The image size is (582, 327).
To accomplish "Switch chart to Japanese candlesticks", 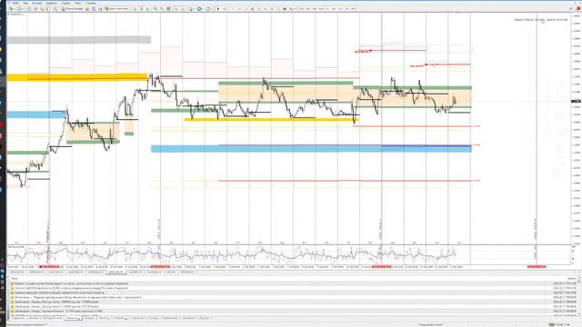I will [x=142, y=8].
